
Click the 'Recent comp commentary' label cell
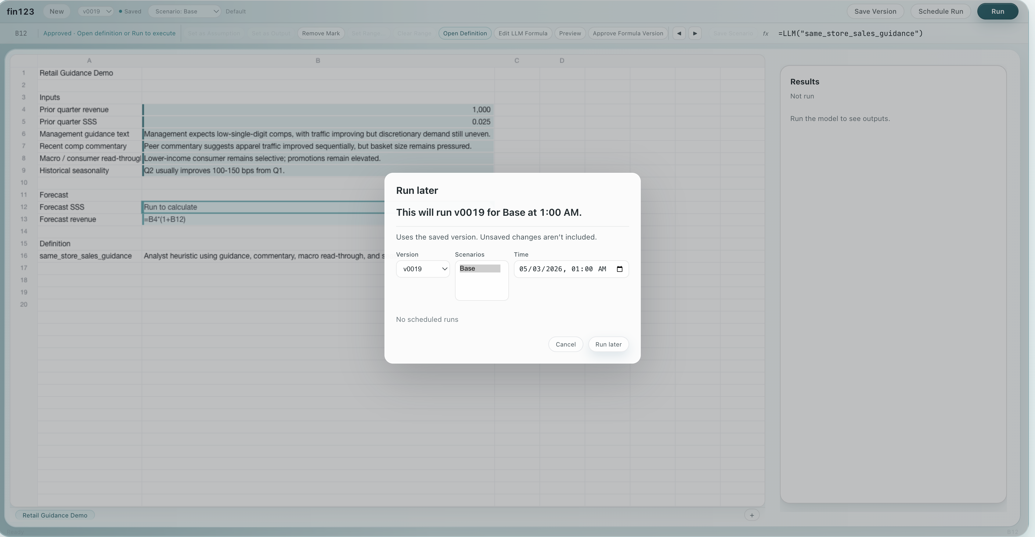pyautogui.click(x=89, y=147)
